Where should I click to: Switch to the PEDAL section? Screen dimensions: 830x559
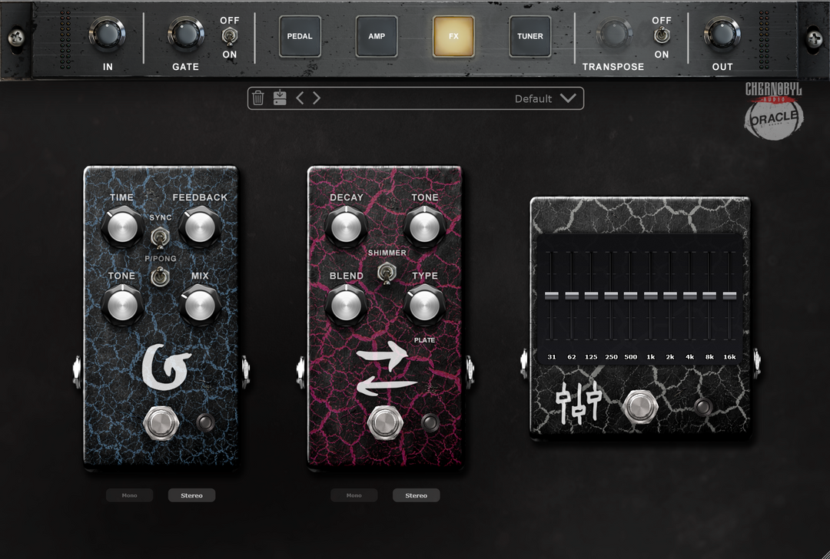300,36
